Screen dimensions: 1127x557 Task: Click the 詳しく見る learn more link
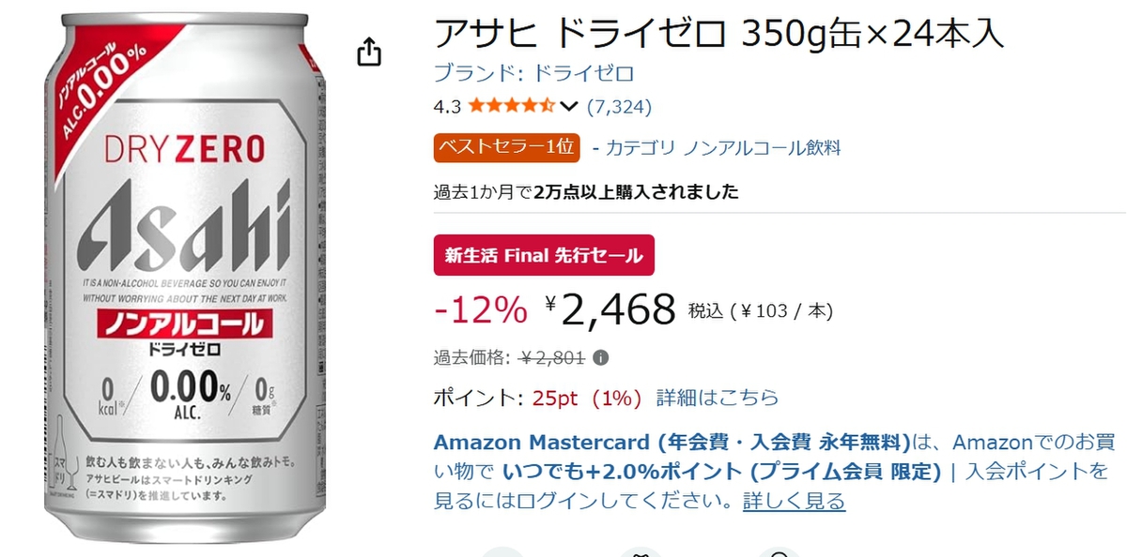click(794, 502)
